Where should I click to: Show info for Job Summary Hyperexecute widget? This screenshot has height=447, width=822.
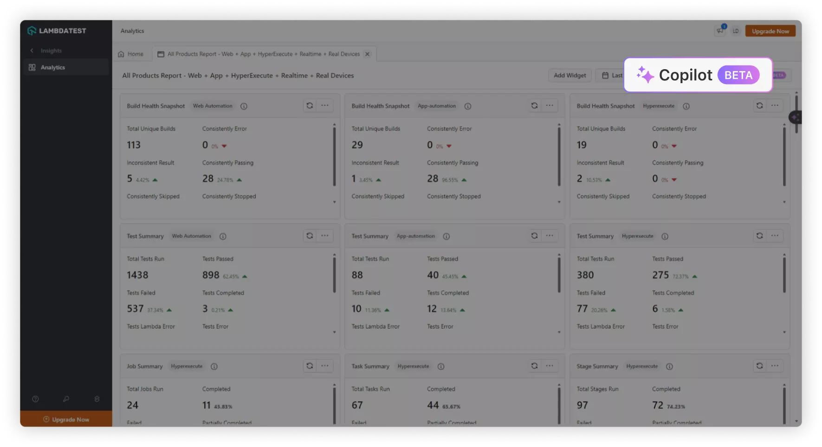pyautogui.click(x=214, y=367)
